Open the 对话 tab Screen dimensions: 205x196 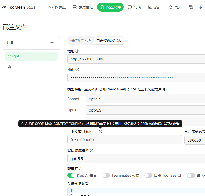click(x=134, y=7)
